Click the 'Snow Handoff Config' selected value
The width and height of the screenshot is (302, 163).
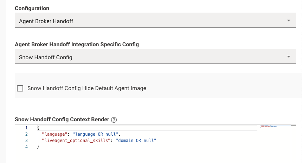tap(46, 57)
